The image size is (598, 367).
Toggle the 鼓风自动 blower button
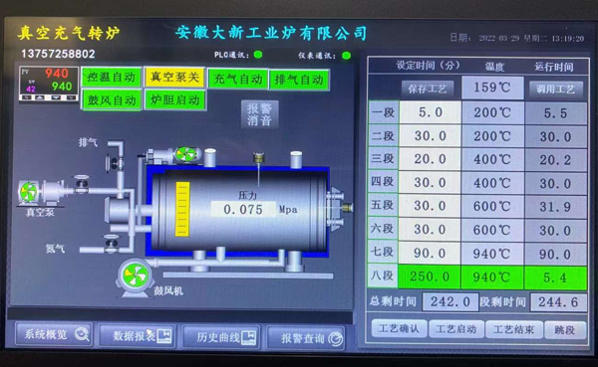coord(111,100)
